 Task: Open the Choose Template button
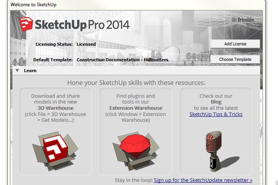pos(235,59)
